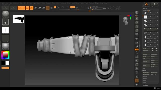
Task: Select the Scale transform icon
Action: (40, 8)
